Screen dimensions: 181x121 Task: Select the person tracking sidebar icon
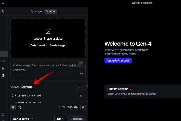[3, 68]
